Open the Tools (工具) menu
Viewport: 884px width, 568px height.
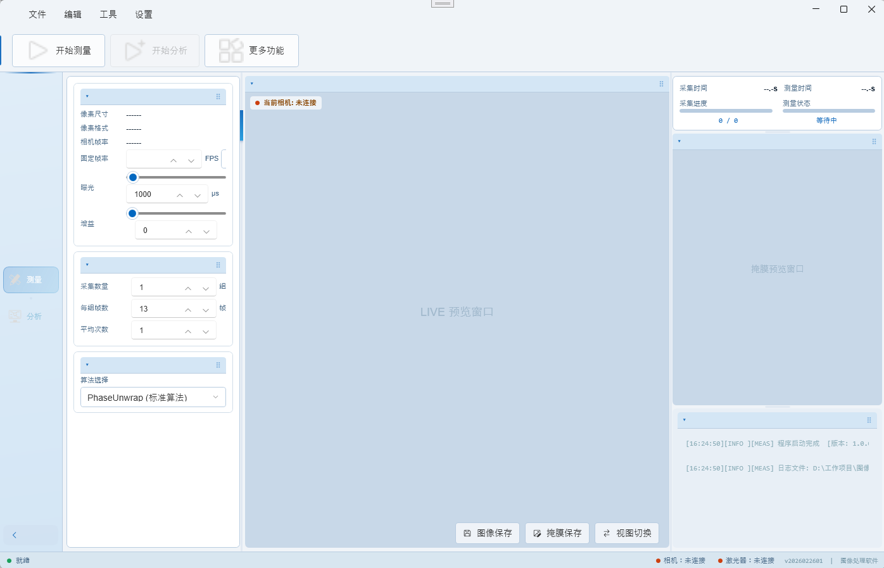(108, 15)
